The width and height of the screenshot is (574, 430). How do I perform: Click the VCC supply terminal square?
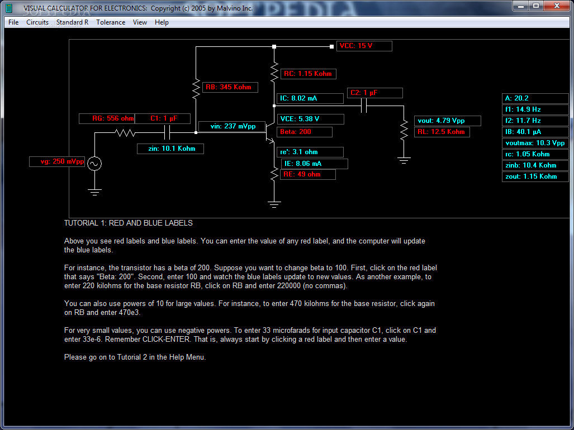click(331, 46)
